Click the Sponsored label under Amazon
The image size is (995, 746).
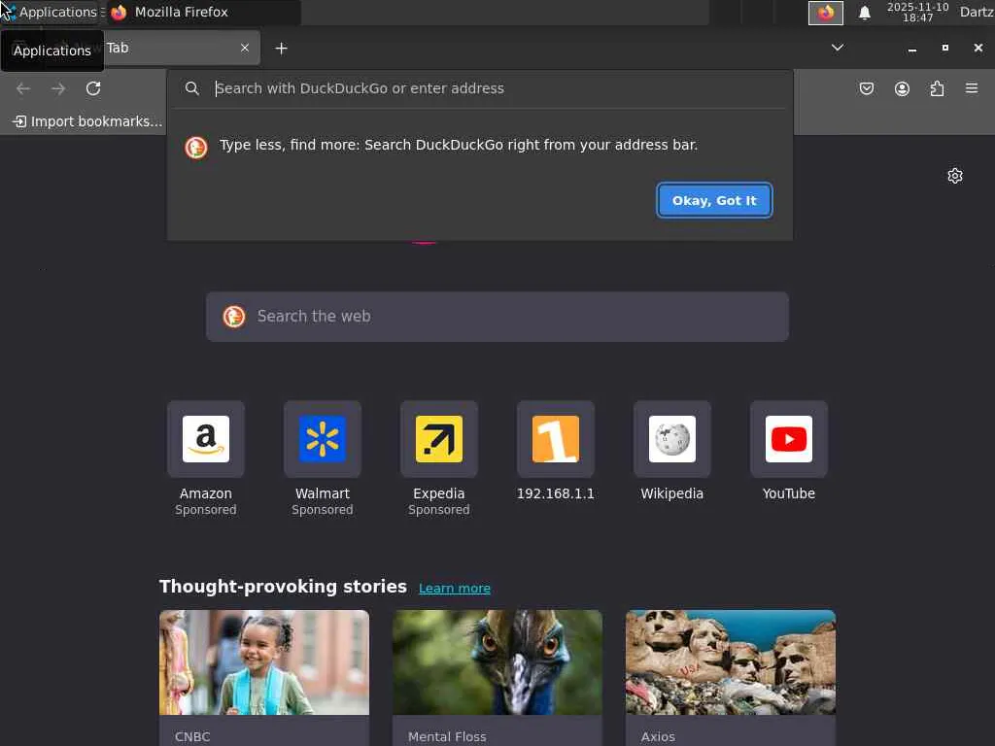[x=206, y=510]
